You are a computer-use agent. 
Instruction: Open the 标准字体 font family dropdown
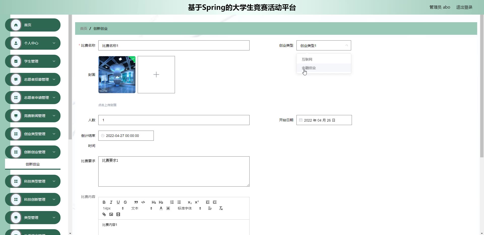pyautogui.click(x=189, y=208)
